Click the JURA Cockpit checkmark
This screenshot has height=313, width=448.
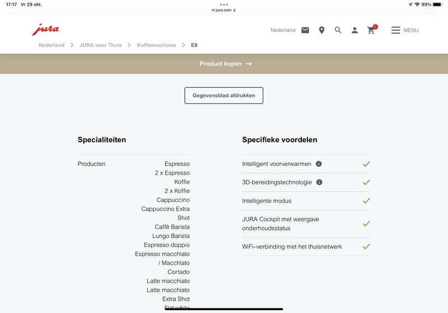click(366, 223)
